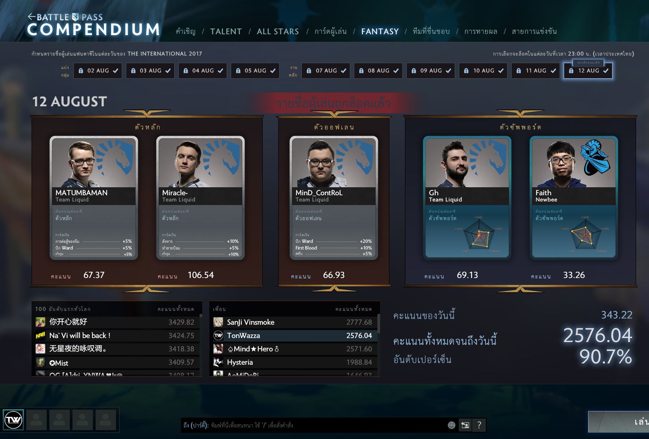This screenshot has width=649, height=439.
Task: Click the chat channel switch icon
Action: tap(465, 425)
